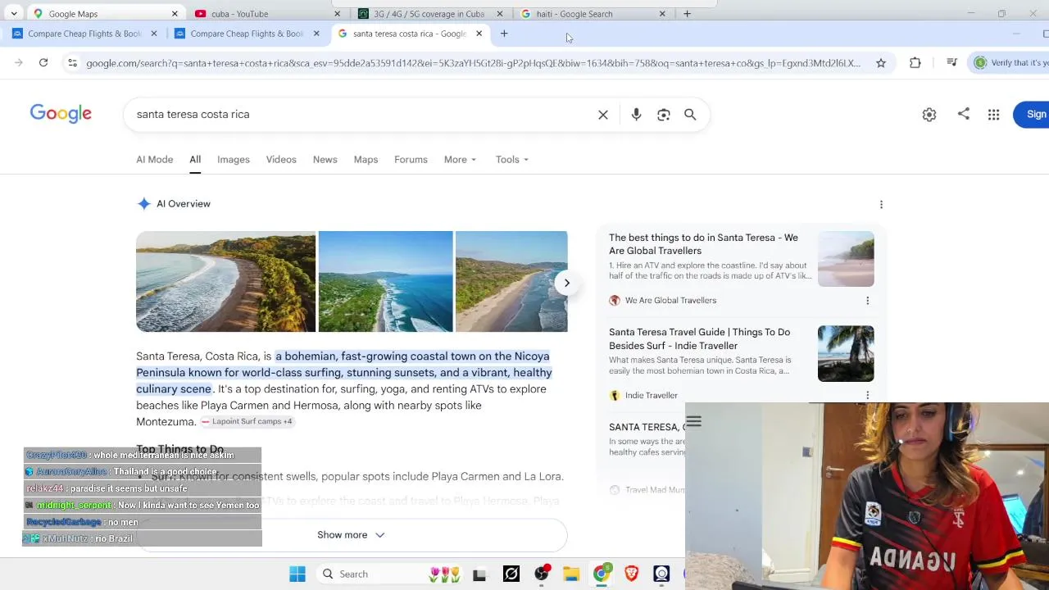Show next AI Overview image with arrow
This screenshot has height=590, width=1049.
click(566, 283)
